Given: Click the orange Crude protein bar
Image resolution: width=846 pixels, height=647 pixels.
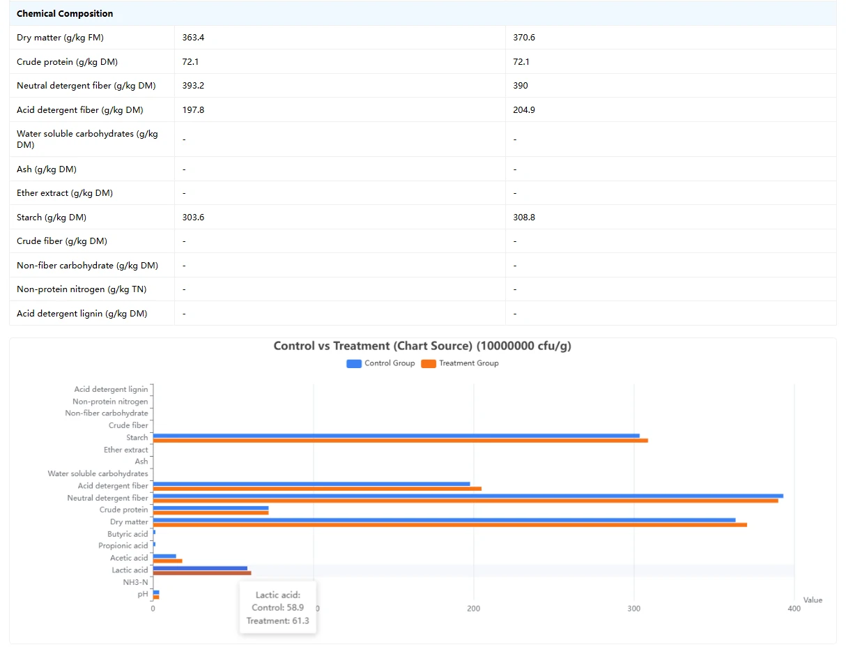Looking at the screenshot, I should point(210,513).
